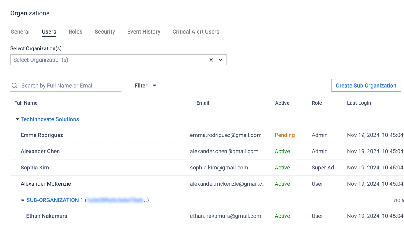Open the Critical Alert Users tab

[x=196, y=32]
